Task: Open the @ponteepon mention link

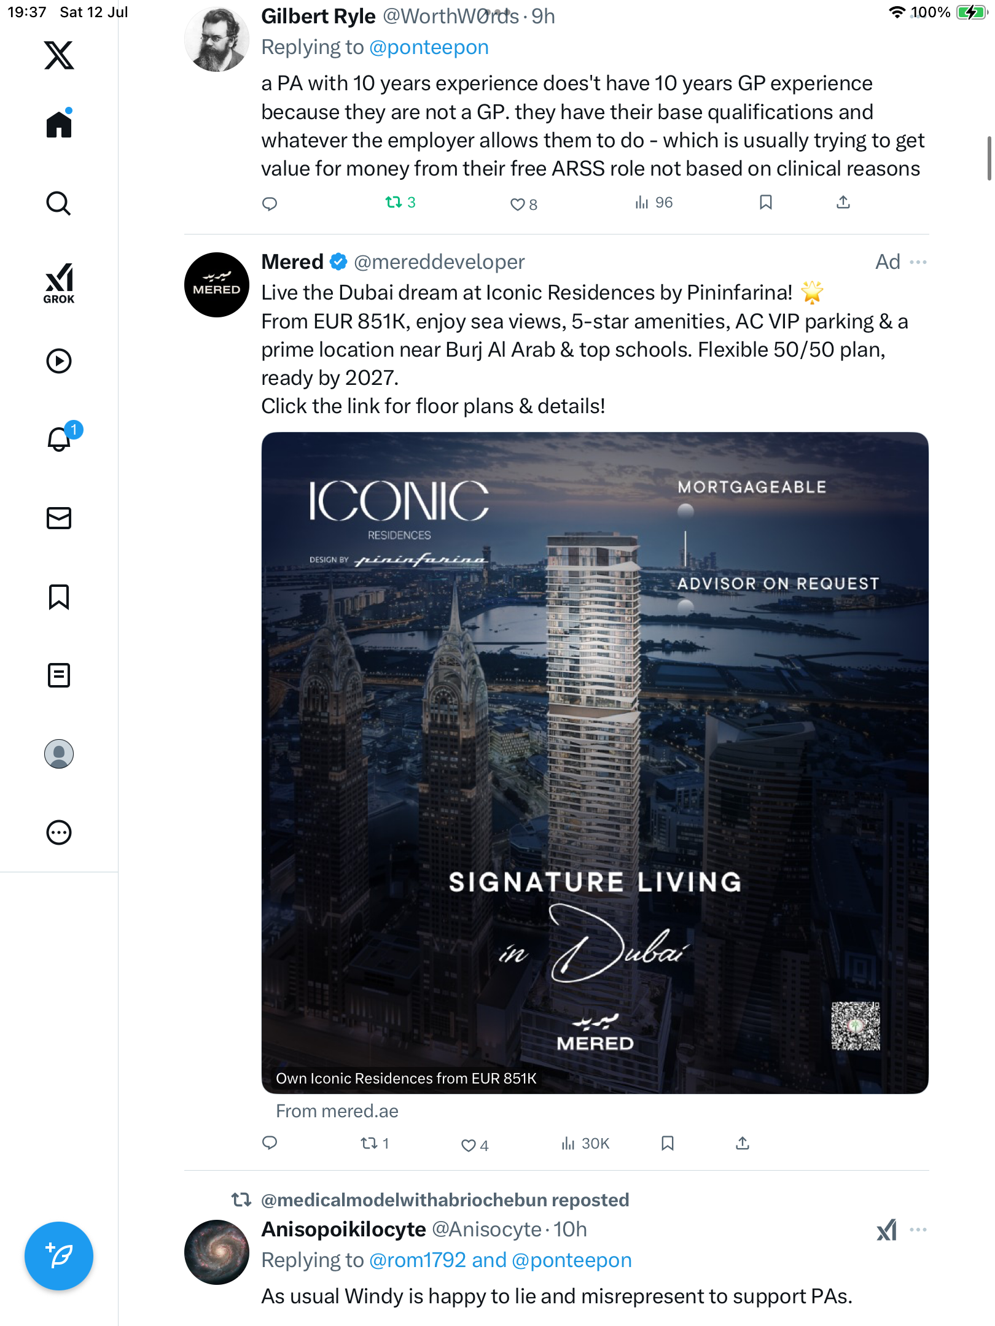Action: 429,47
